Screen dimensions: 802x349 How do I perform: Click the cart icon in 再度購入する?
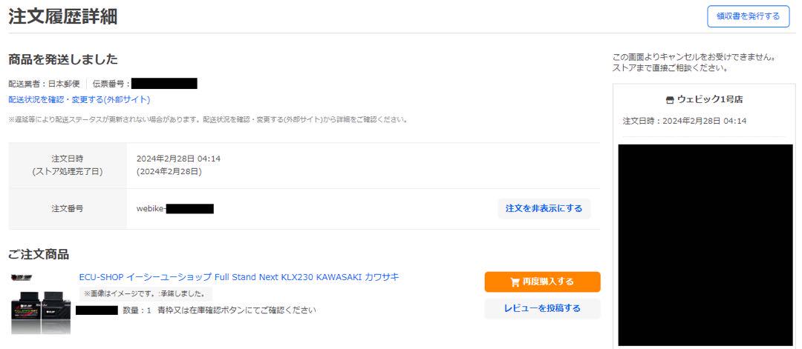click(x=515, y=282)
